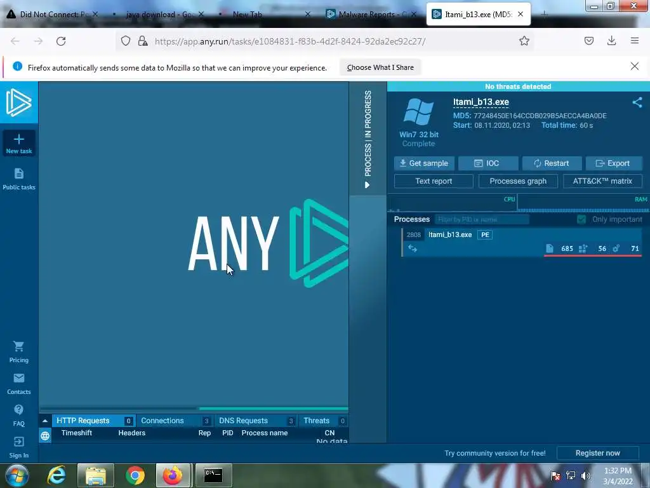Click the padlock site info icon
Viewport: 650px width, 488px height.
143,41
